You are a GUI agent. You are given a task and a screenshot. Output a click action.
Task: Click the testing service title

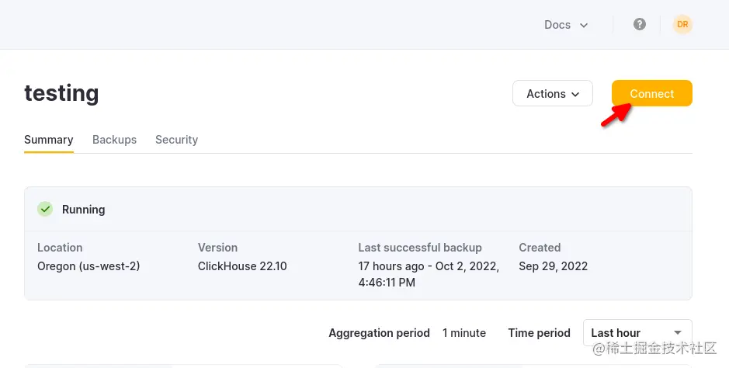(x=62, y=93)
